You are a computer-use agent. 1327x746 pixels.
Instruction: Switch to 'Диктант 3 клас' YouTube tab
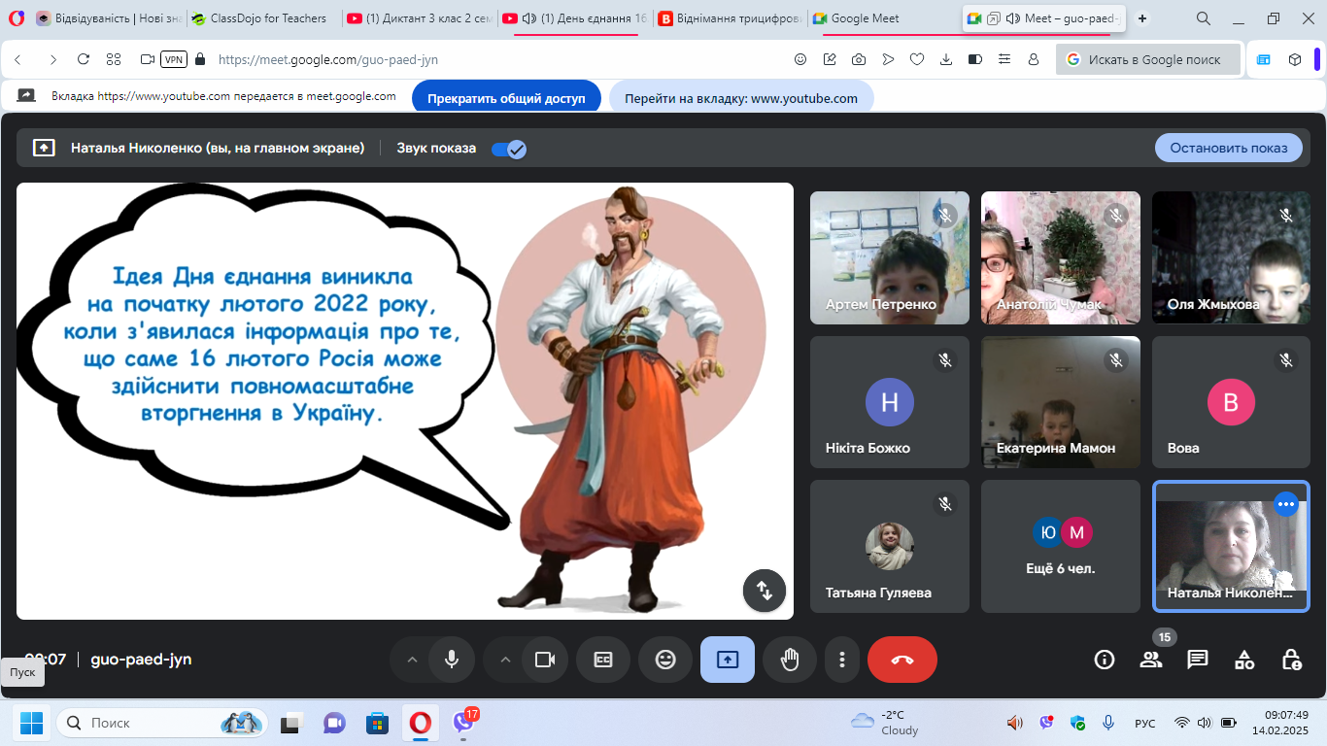point(420,18)
